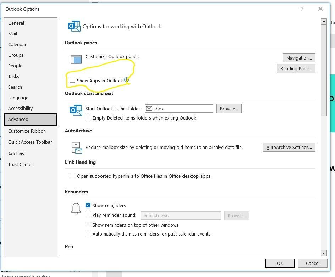
Task: Check Automatically dismiss reminders for past events
Action: tap(88, 233)
